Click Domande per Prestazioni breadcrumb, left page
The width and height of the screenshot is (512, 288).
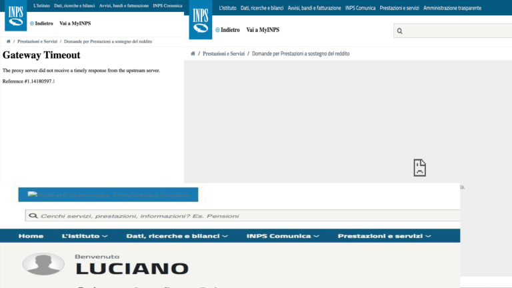(108, 41)
